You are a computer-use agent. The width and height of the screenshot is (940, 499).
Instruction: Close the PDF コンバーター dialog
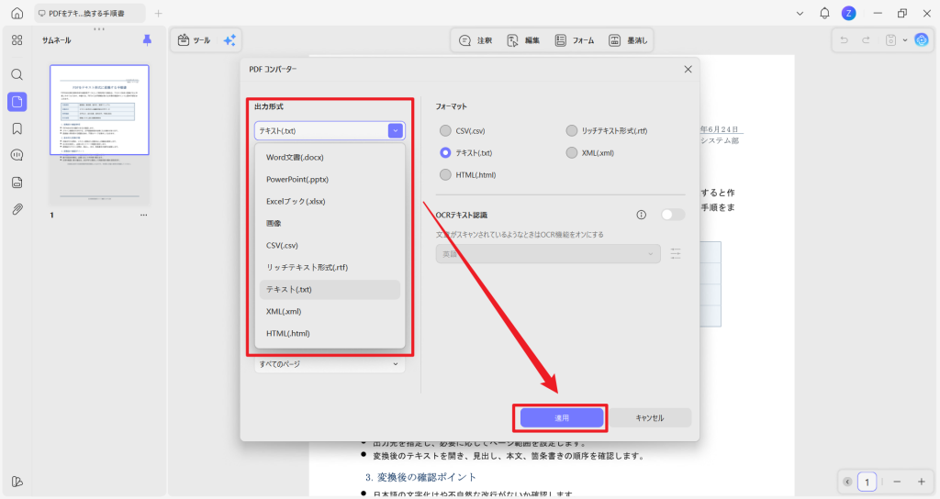tap(688, 70)
